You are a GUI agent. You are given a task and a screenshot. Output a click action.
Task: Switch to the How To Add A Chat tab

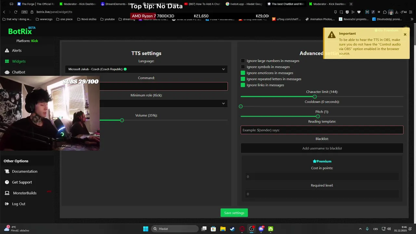click(202, 4)
